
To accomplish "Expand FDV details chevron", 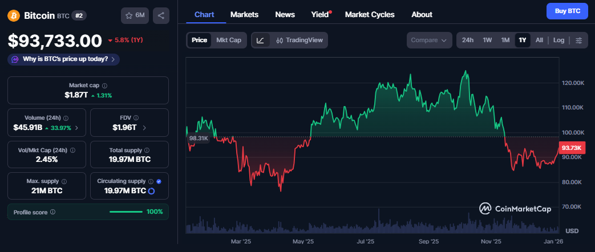I will click(x=144, y=128).
